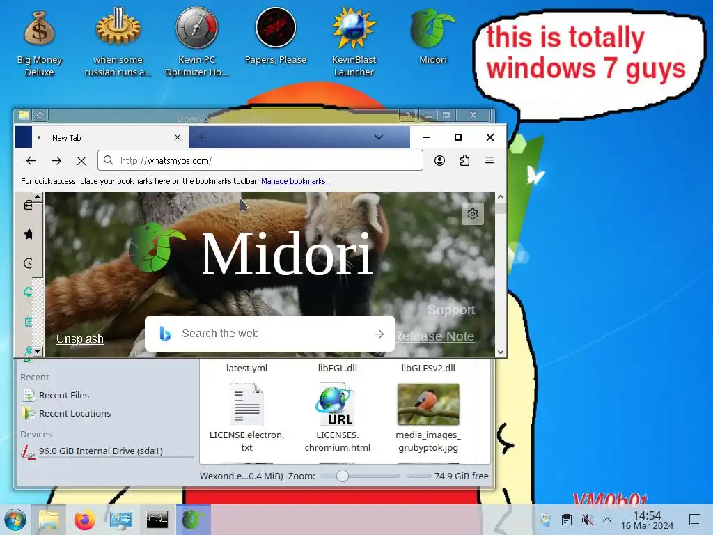Open file manager from taskbar
713x535 pixels.
click(x=49, y=520)
